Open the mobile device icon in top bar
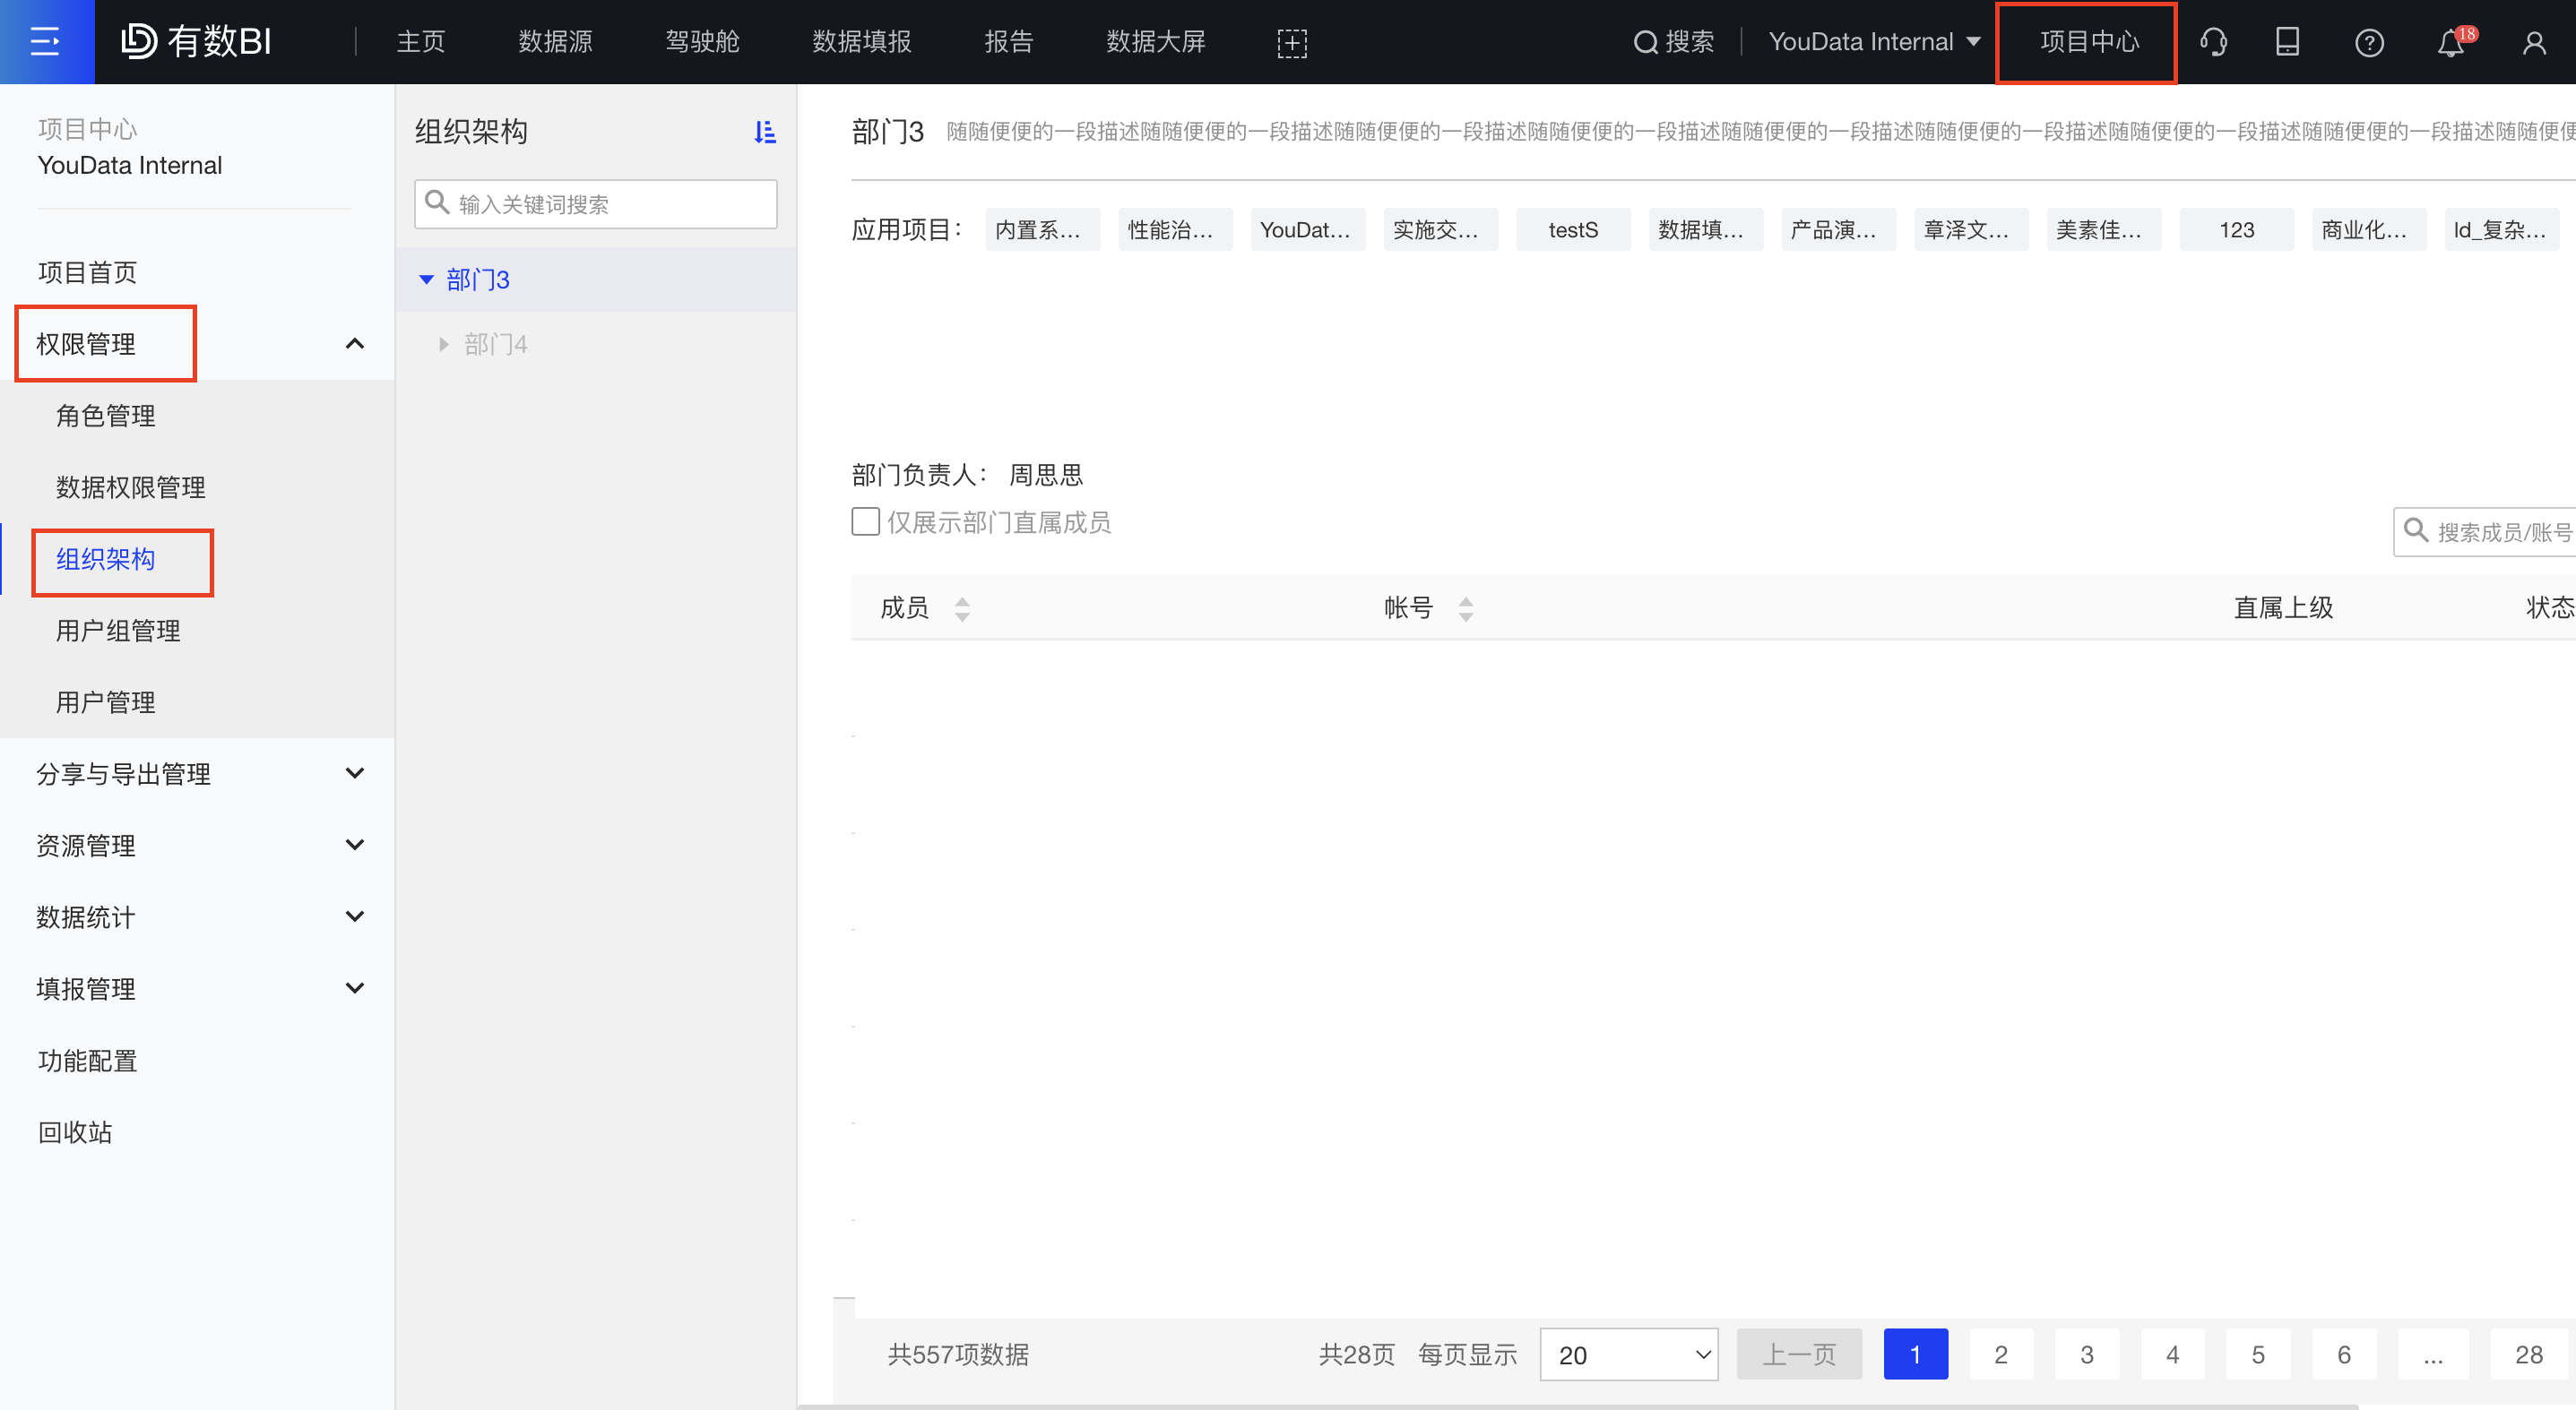 tap(2288, 42)
